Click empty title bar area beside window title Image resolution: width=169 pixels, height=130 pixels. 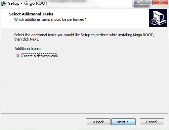pos(90,3)
